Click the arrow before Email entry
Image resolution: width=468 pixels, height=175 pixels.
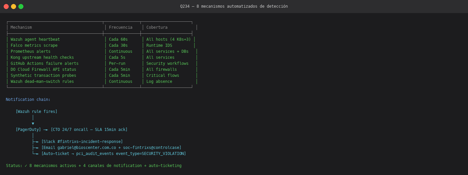pos(35,148)
